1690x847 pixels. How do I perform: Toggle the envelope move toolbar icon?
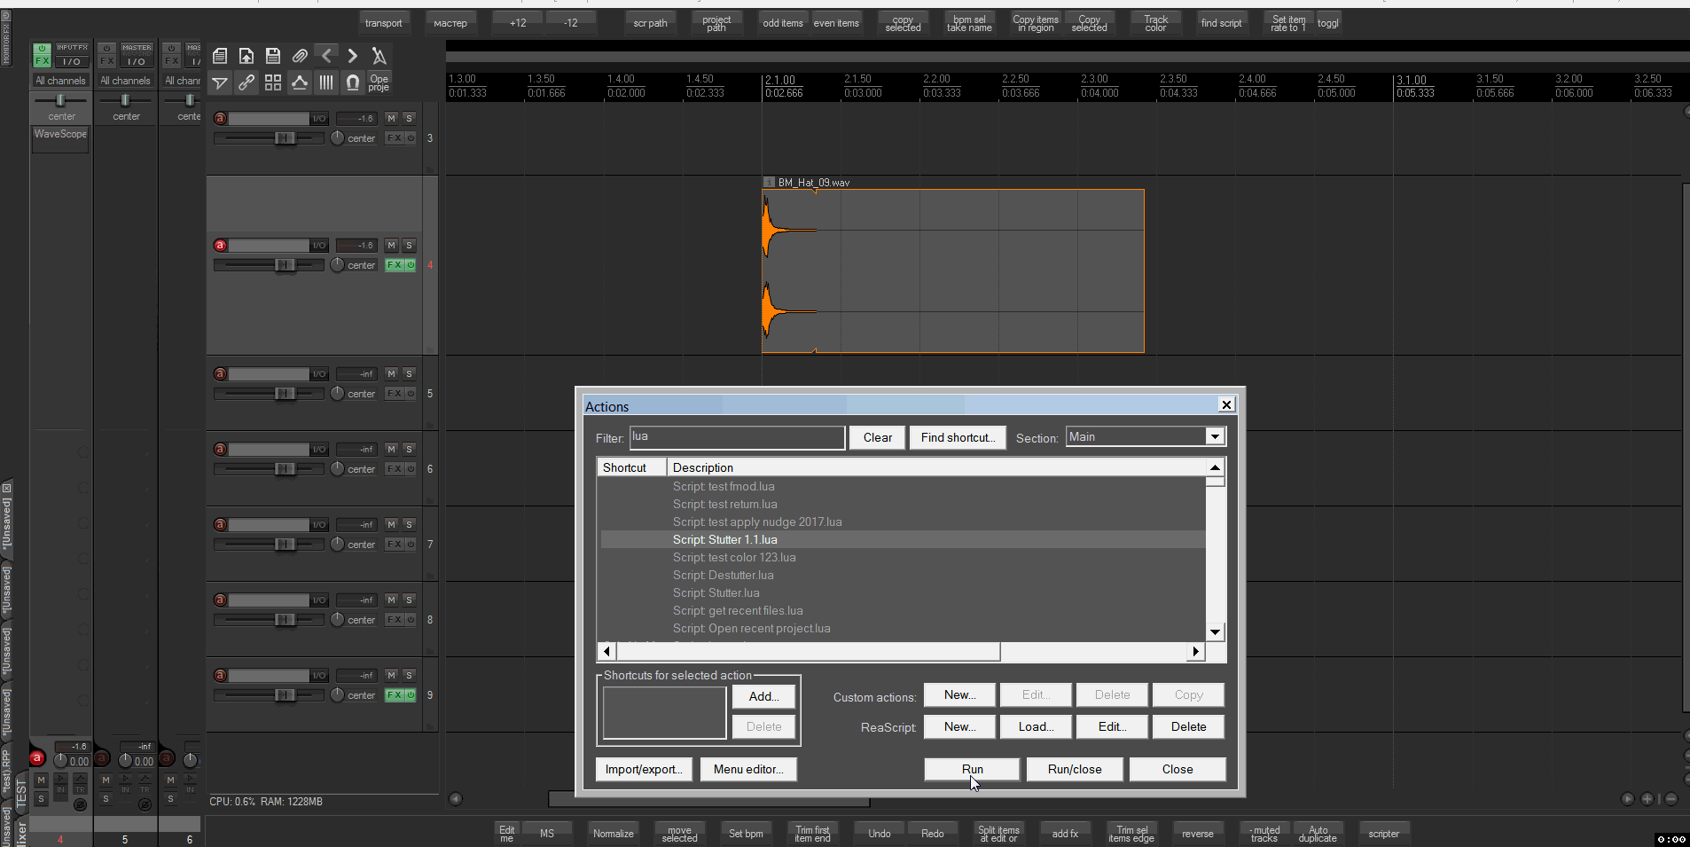pos(300,82)
